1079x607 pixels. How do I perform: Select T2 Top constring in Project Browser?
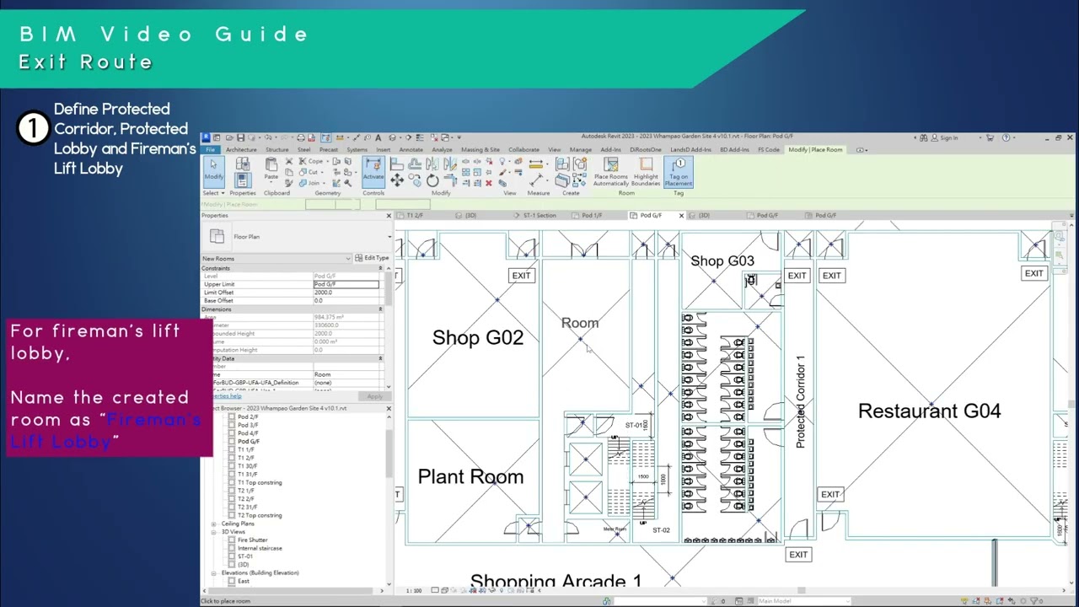tap(260, 515)
